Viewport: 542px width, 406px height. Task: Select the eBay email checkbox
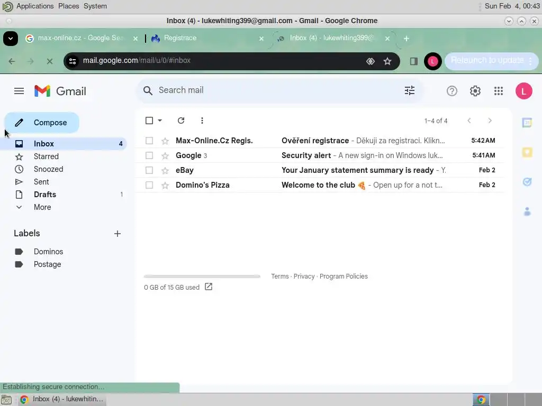pos(149,170)
